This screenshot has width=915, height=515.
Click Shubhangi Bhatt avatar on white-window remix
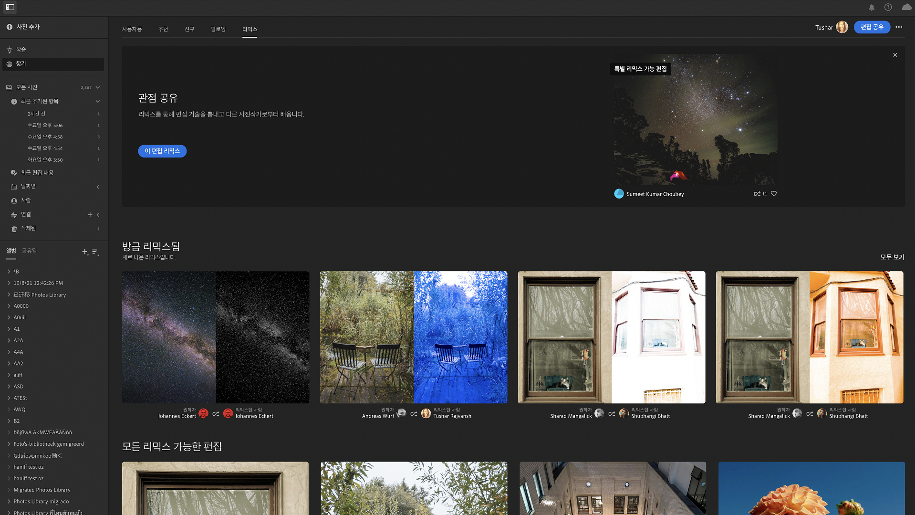click(x=624, y=413)
